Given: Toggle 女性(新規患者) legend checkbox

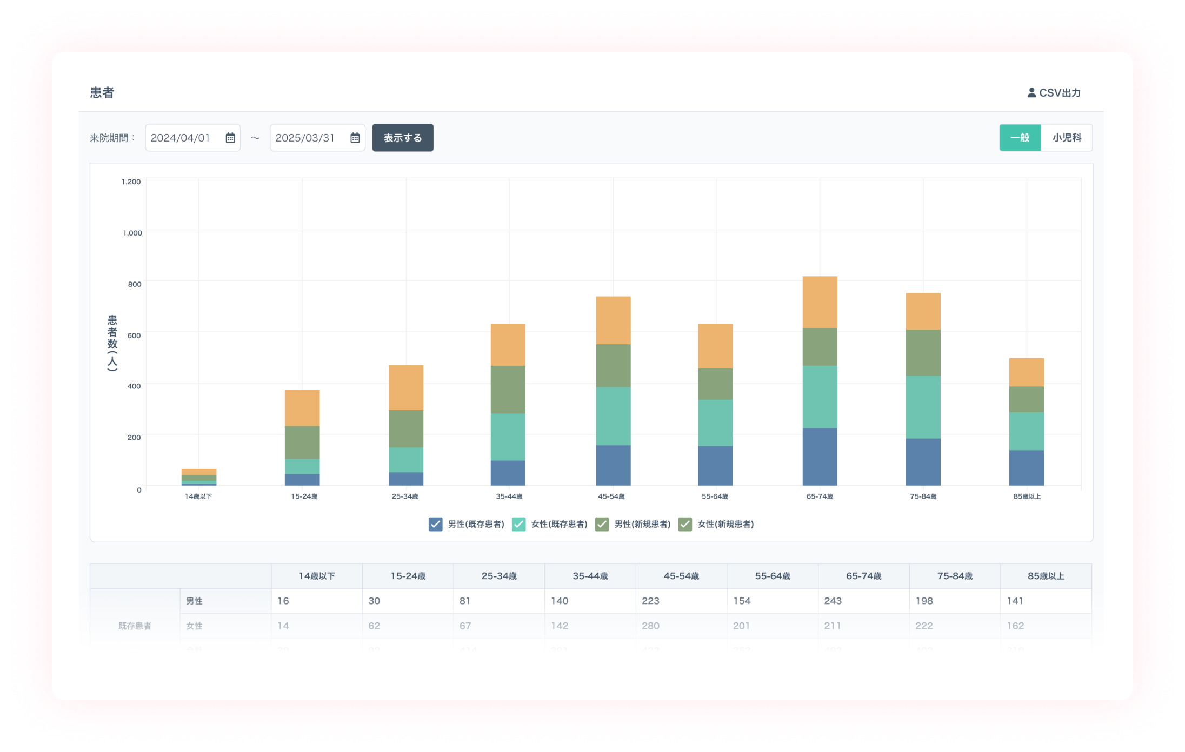Looking at the screenshot, I should coord(685,524).
